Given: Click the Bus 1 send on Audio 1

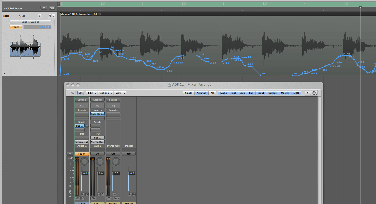Looking at the screenshot, I should point(80,126).
